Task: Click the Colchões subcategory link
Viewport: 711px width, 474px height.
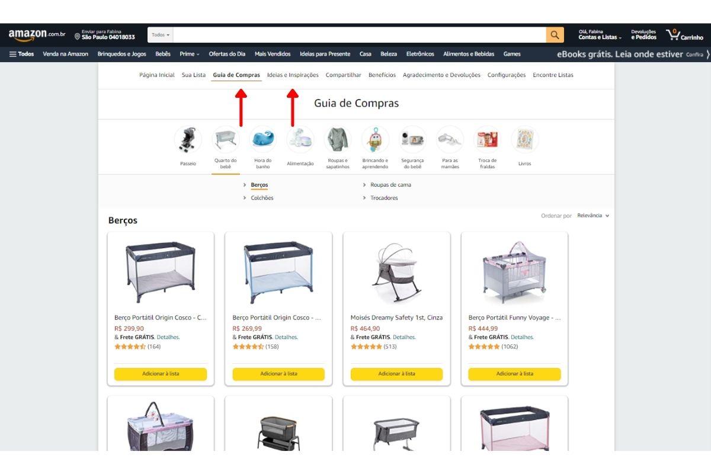Action: pyautogui.click(x=262, y=198)
